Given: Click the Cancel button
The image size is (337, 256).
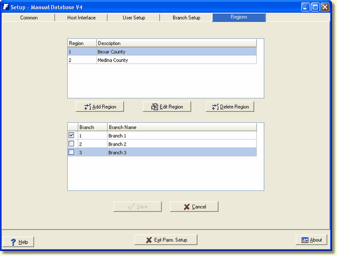Looking at the screenshot, I should pos(194,207).
